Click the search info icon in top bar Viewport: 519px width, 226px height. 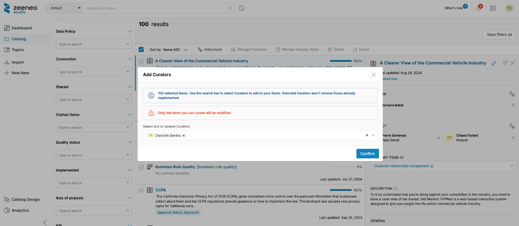242,8
